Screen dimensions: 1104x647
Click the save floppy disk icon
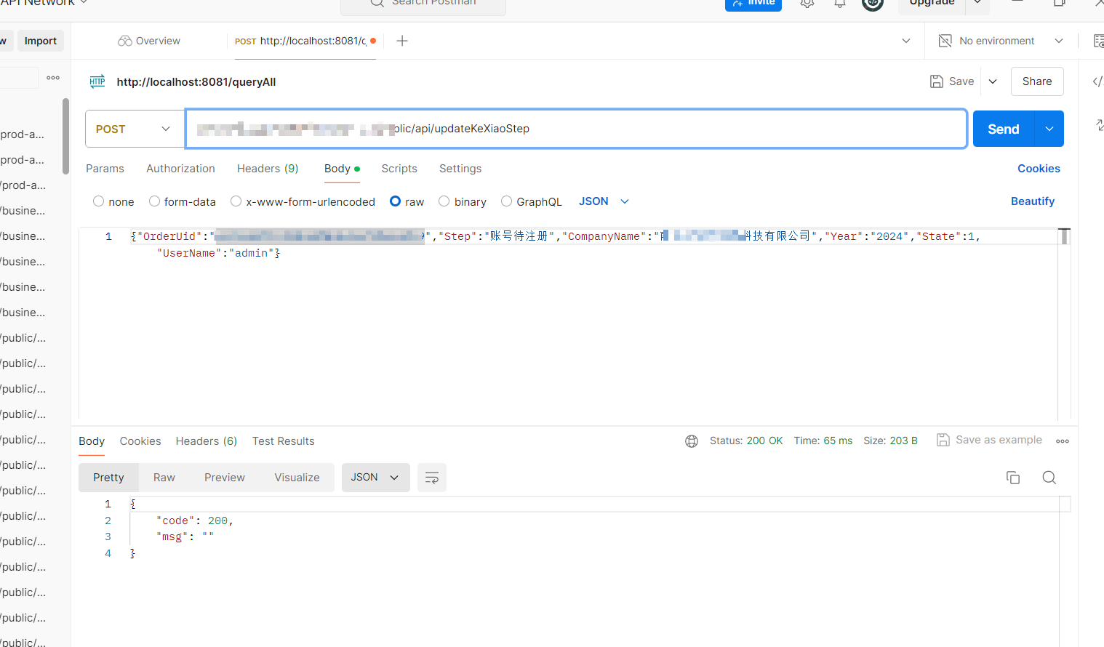[937, 81]
